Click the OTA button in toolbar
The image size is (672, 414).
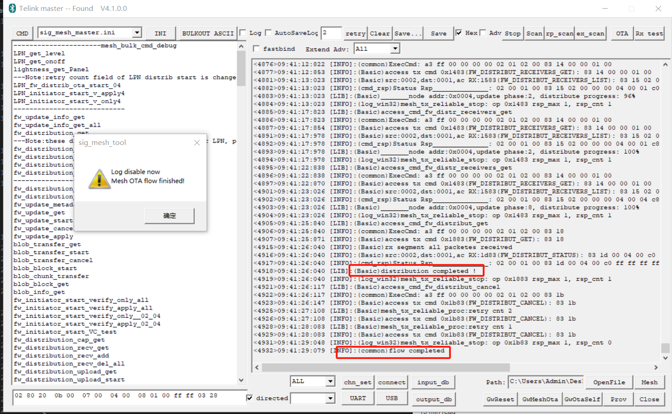pyautogui.click(x=622, y=33)
